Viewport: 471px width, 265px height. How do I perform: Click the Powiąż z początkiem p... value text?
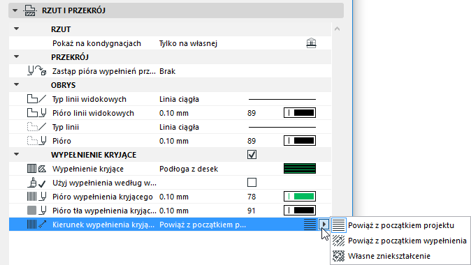click(203, 225)
